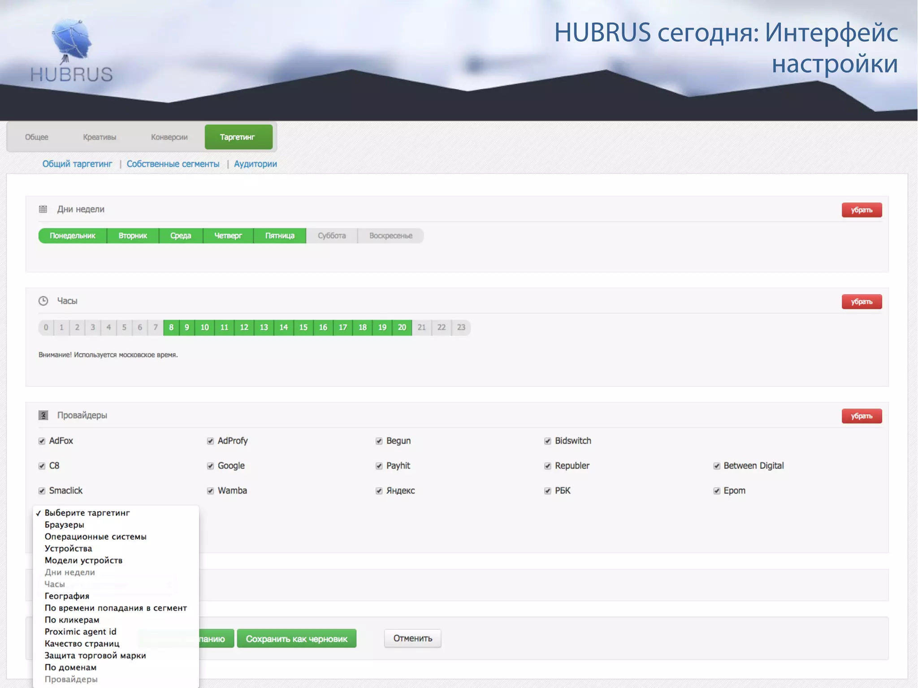918x688 pixels.
Task: Enable Воскресенье day
Action: point(391,236)
